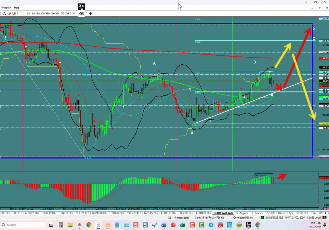This screenshot has width=329, height=230.
Task: Select the 60m timeframe button
Action: pos(58,13)
